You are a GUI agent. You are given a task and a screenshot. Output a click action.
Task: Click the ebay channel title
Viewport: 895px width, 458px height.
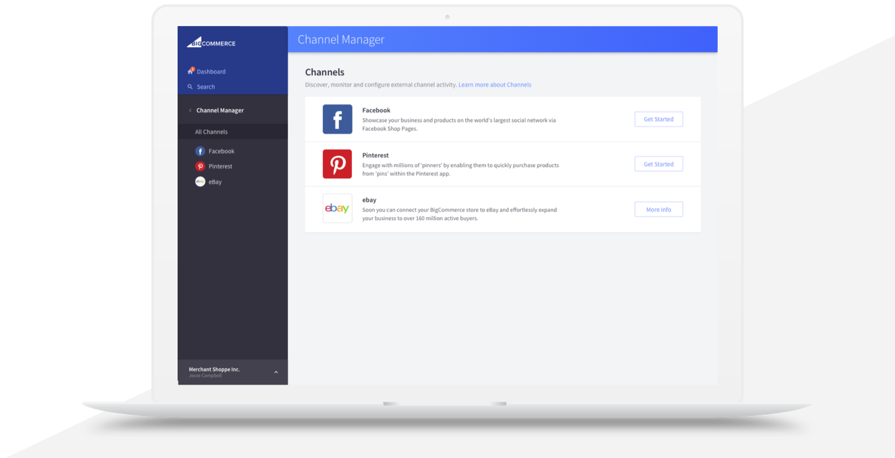tap(369, 200)
